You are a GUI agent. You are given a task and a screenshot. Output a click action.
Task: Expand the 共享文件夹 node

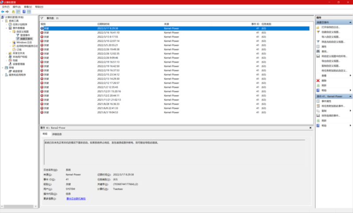(7, 53)
